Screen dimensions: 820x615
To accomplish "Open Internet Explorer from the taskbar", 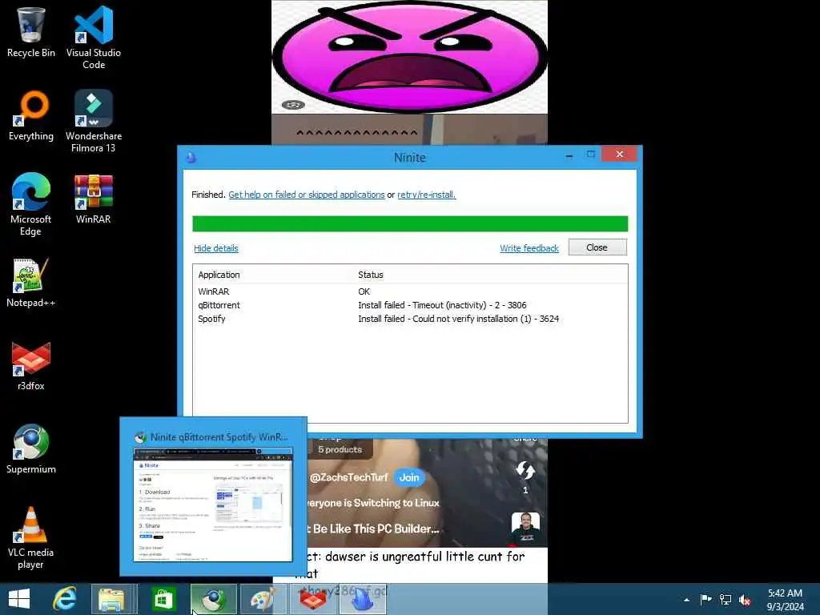I will pyautogui.click(x=65, y=599).
